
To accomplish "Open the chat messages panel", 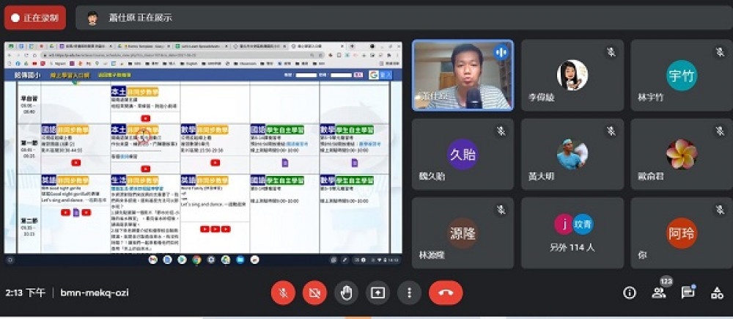I will pos(688,293).
